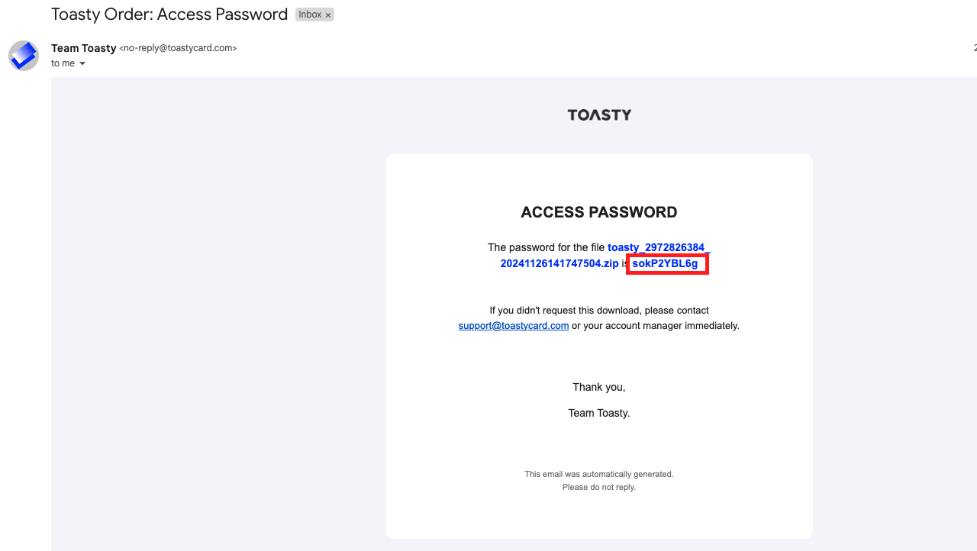Expand the "to me" recipient details arrow
The width and height of the screenshot is (977, 551).
point(82,64)
